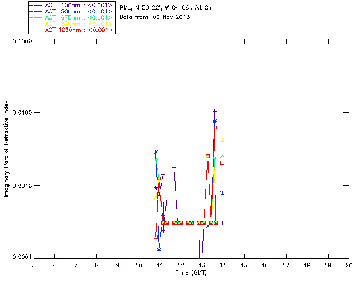Click the x-axis tick label 12
This screenshot has width=359, height=287.
point(181,265)
